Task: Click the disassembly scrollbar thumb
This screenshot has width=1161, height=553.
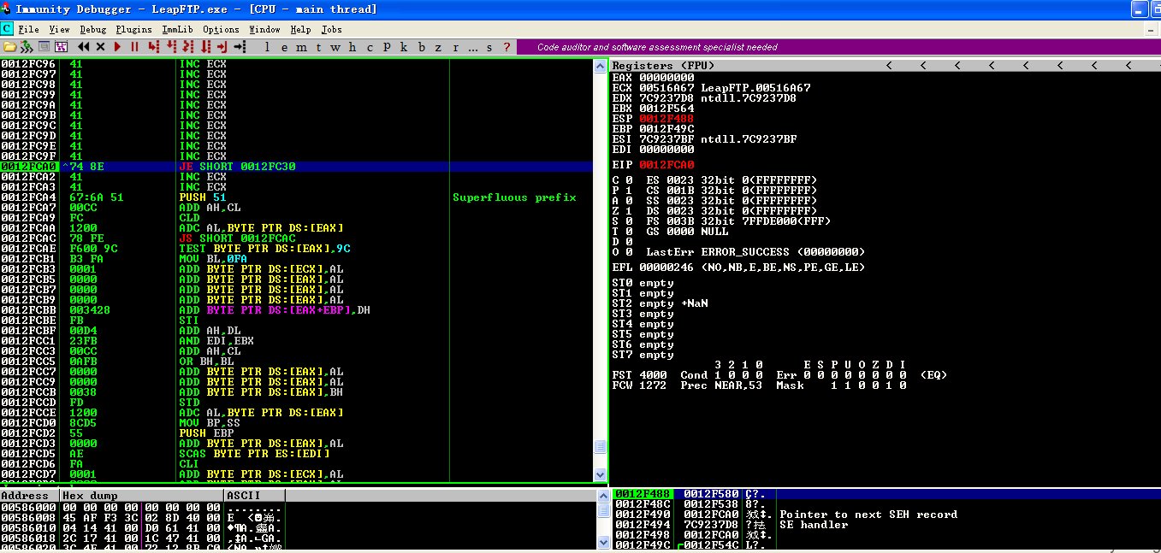Action: pos(600,447)
